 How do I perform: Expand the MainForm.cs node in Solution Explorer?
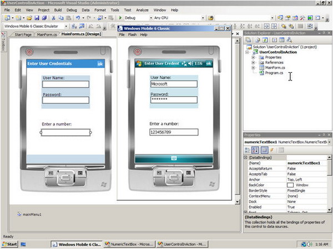[x=253, y=68]
